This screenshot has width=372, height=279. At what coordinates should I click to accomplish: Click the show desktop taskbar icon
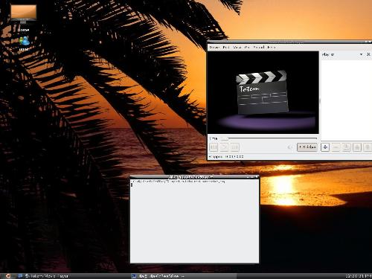(20, 276)
